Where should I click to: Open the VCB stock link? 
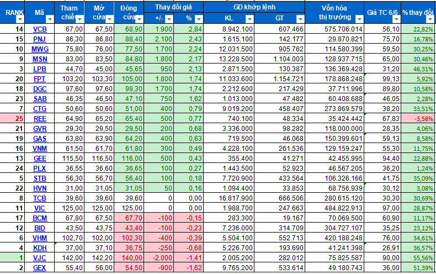point(40,29)
